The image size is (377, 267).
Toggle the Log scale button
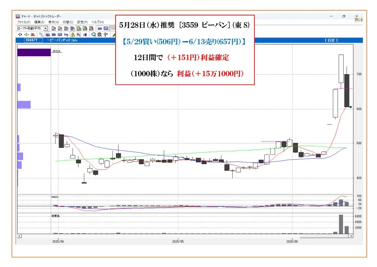coord(66,35)
